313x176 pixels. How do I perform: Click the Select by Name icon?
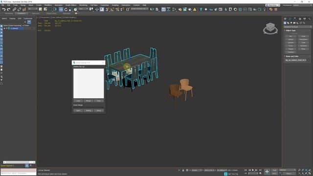[x=45, y=9]
